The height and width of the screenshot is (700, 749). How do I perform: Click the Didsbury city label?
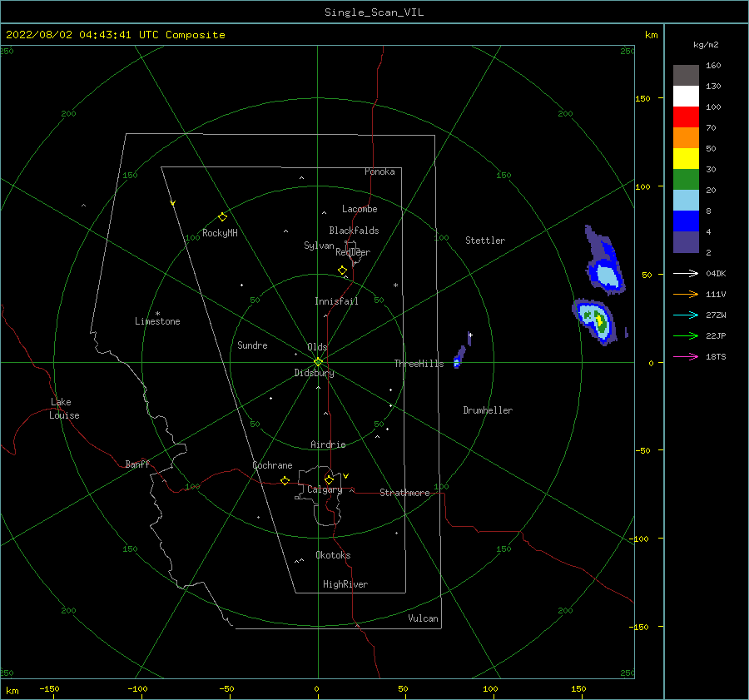[x=314, y=373]
